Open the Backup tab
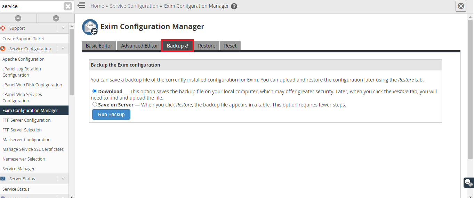Image resolution: width=474 pixels, height=198 pixels. [x=178, y=46]
